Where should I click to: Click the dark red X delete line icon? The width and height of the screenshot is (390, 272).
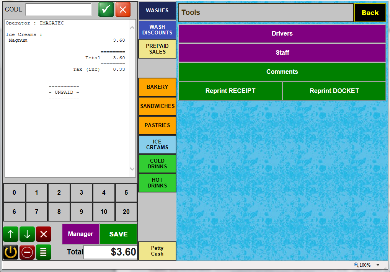coord(44,234)
